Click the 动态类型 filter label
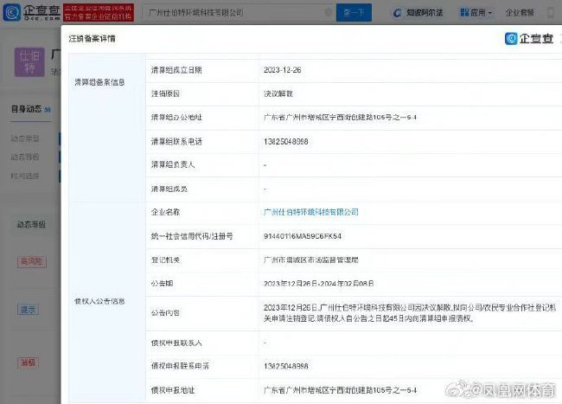 tap(25, 138)
